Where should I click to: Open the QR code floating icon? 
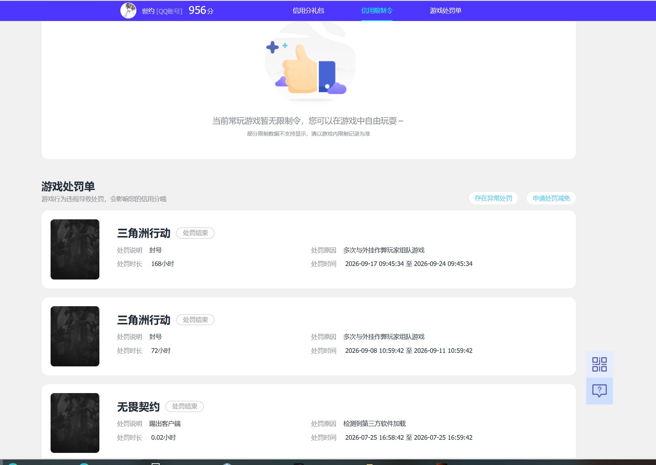coord(599,364)
